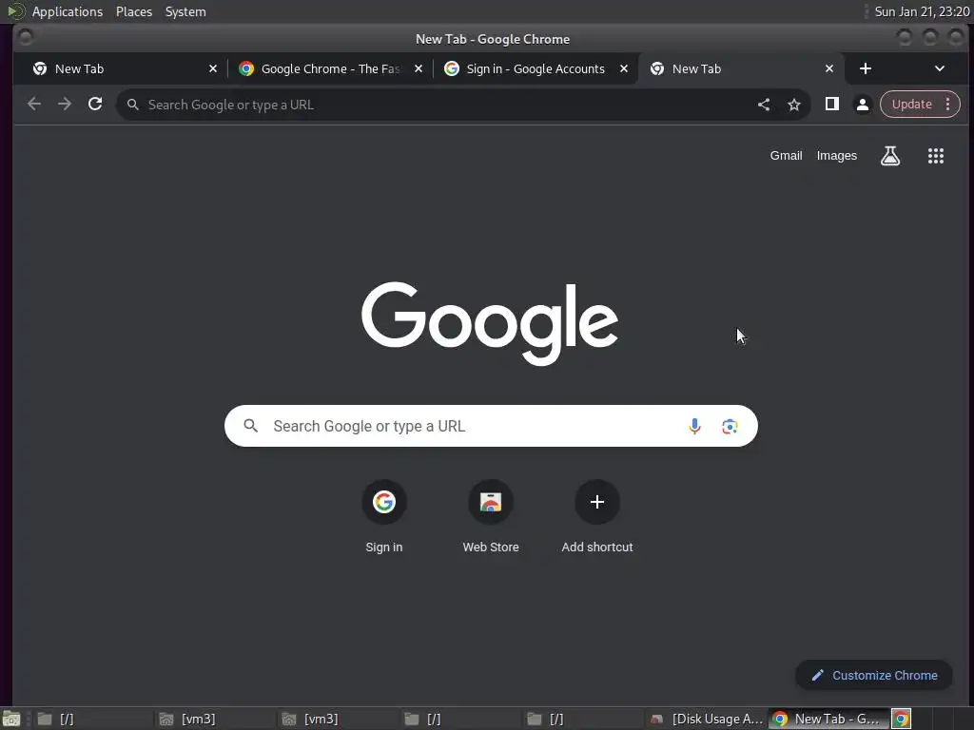
Task: Close the Sign in - Google Accounts tab
Action: coord(624,68)
